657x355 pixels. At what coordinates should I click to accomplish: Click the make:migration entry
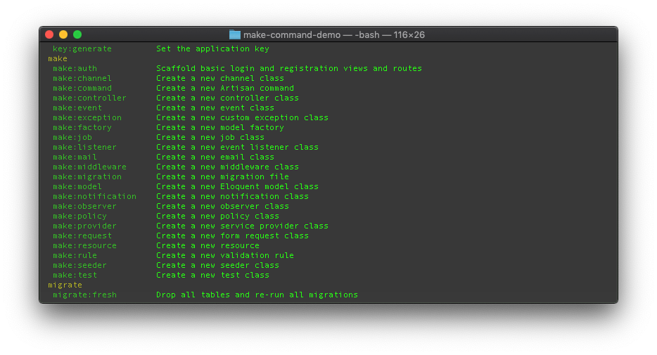click(x=87, y=176)
